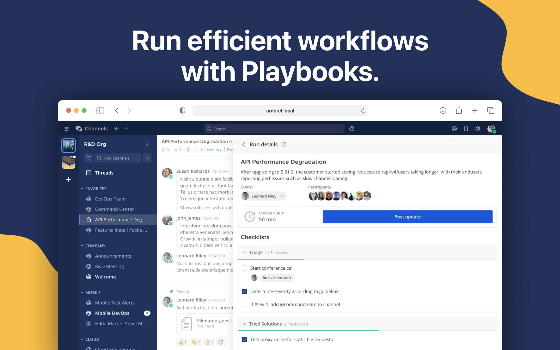Open saved posts bookmark icon
This screenshot has height=350, width=560.
pyautogui.click(x=466, y=129)
